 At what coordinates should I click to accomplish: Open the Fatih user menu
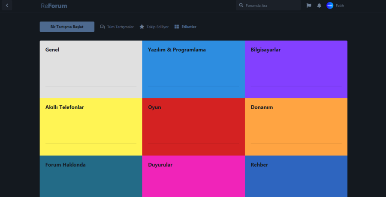339,6
